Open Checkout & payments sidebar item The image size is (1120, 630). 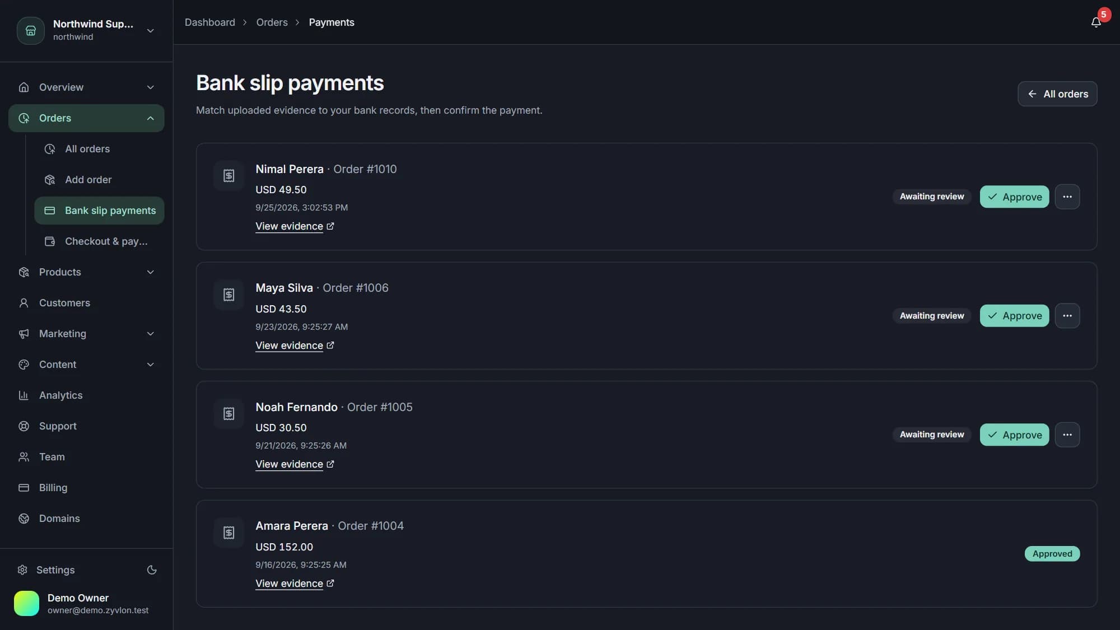[x=99, y=241]
